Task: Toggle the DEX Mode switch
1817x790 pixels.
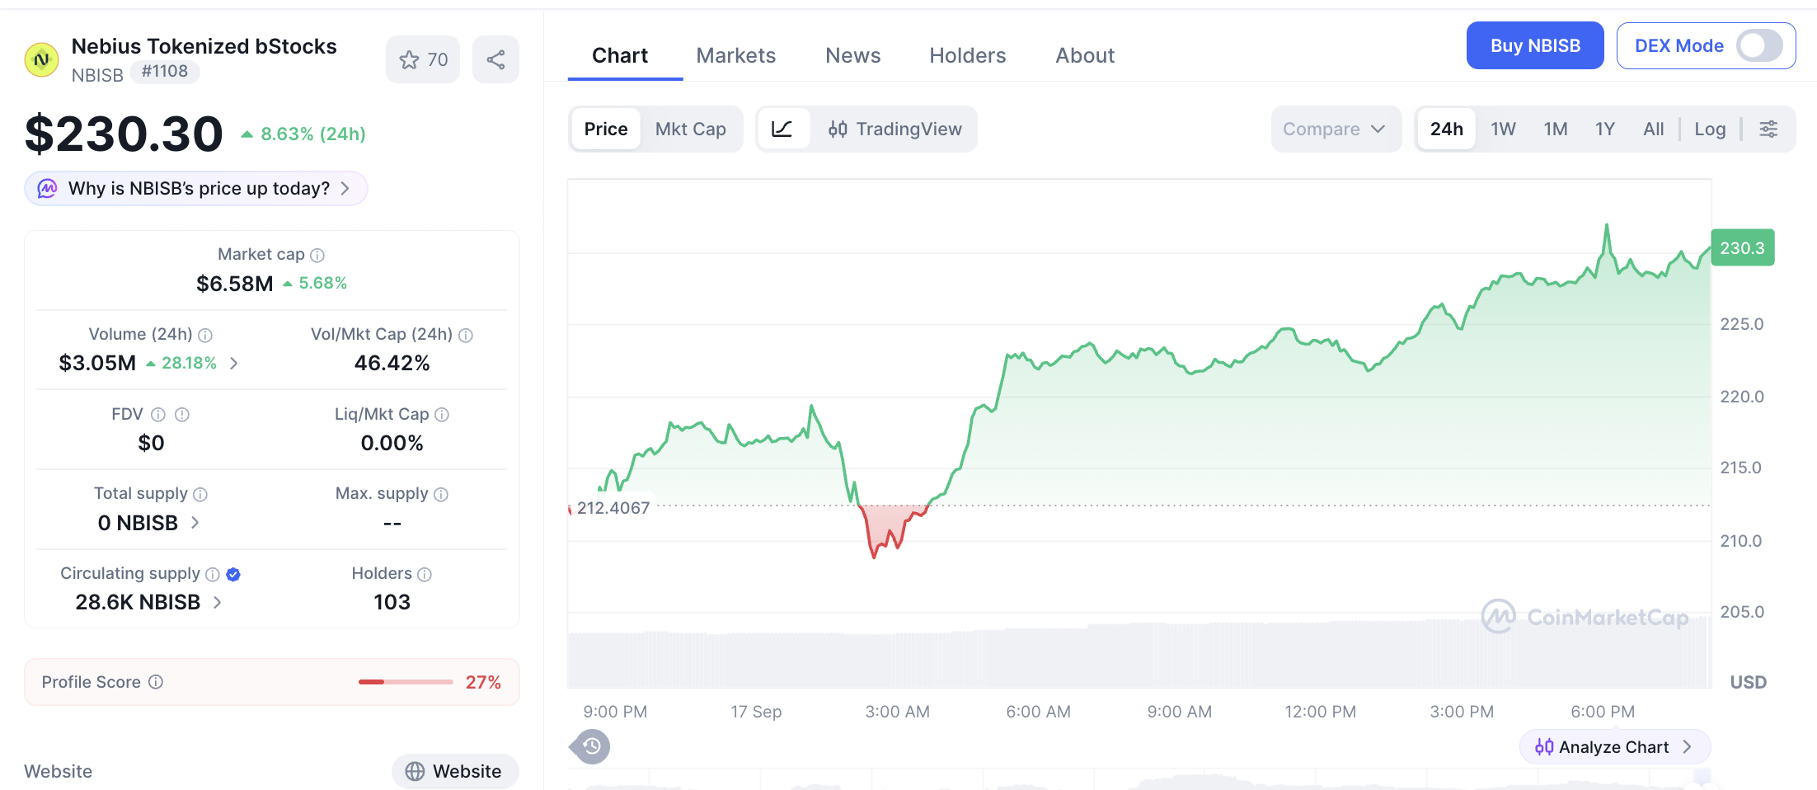Action: coord(1759,45)
